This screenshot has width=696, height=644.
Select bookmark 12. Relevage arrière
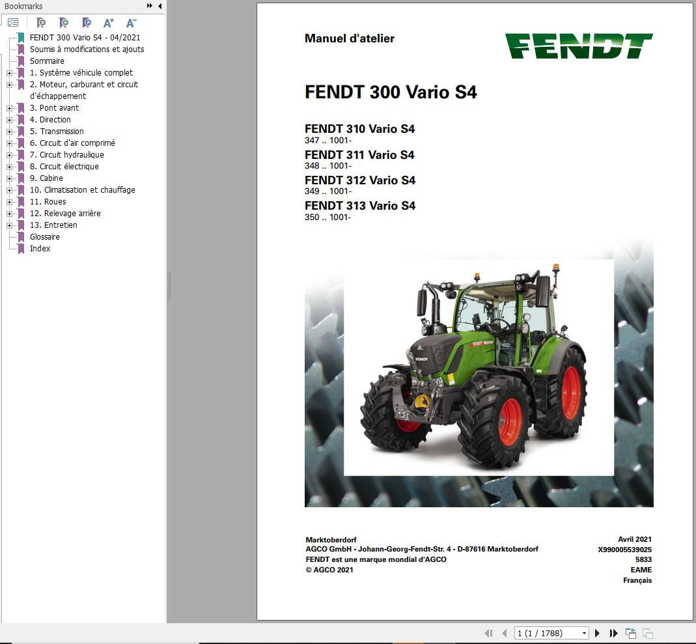65,214
